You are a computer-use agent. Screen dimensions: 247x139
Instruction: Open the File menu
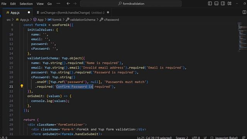pyautogui.click(x=4, y=3)
